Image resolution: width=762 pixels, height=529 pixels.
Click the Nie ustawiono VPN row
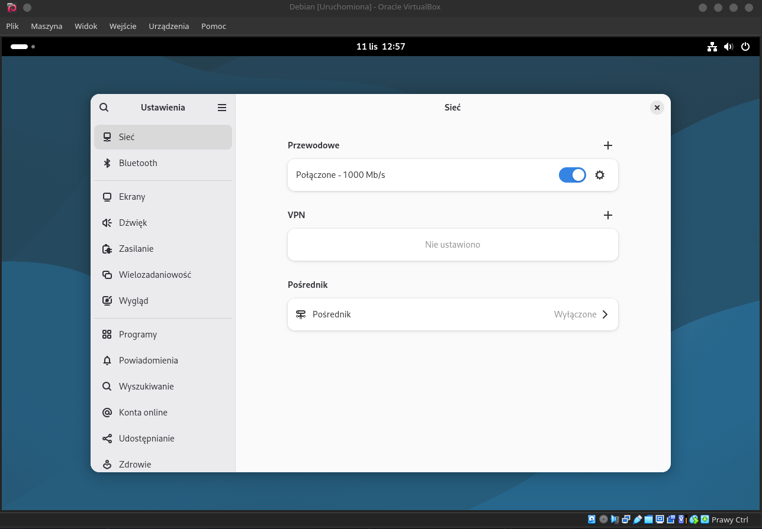[453, 245]
